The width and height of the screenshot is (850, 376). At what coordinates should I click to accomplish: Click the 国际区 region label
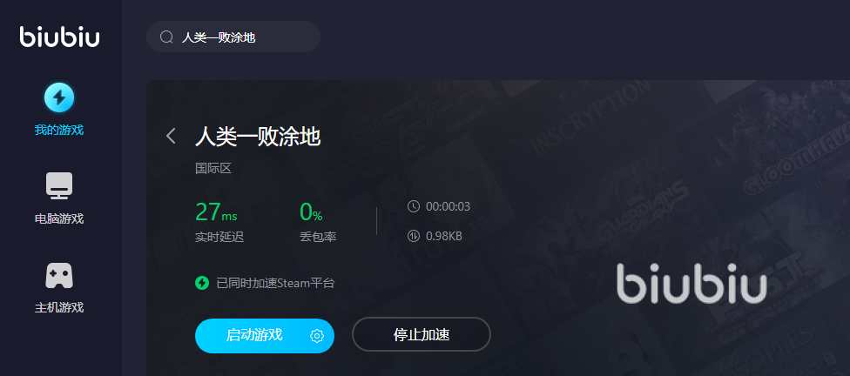click(213, 169)
